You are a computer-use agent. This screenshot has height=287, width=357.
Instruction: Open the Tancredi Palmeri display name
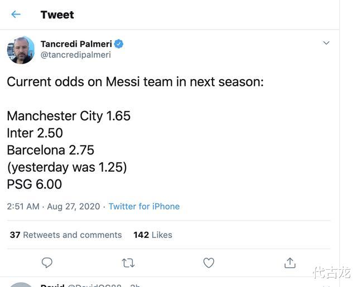(76, 44)
